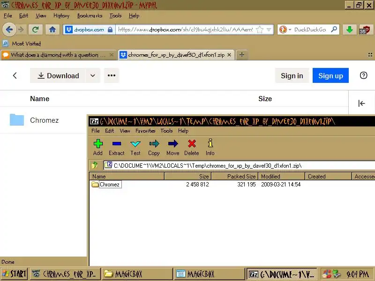Screen dimensions: 375x281
Task: Sort Dropbox list by Size header
Action: 265,99
